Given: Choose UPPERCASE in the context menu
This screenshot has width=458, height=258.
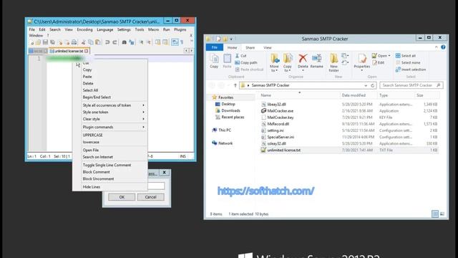Looking at the screenshot, I should click(92, 135).
